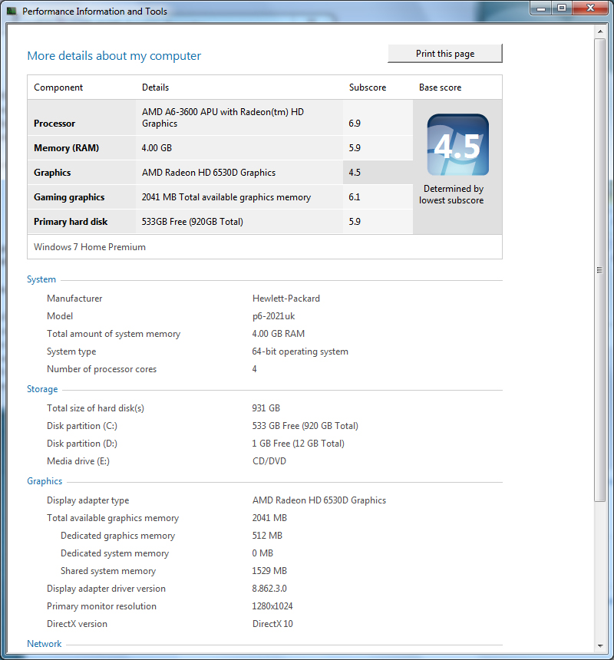Click the Component column header
Image resolution: width=614 pixels, height=660 pixels.
coord(58,87)
